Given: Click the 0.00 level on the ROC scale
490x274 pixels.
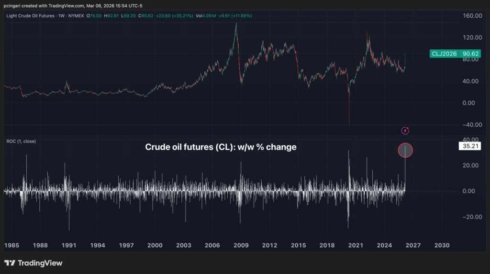Looking at the screenshot, I should (471, 191).
